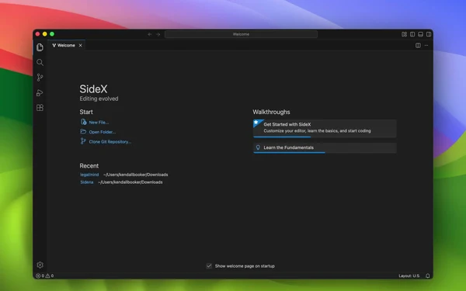Open the Run and Debug view
466x291 pixels.
coord(40,92)
